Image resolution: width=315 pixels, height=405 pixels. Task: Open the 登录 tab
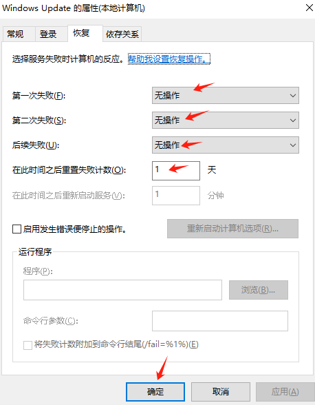(51, 34)
